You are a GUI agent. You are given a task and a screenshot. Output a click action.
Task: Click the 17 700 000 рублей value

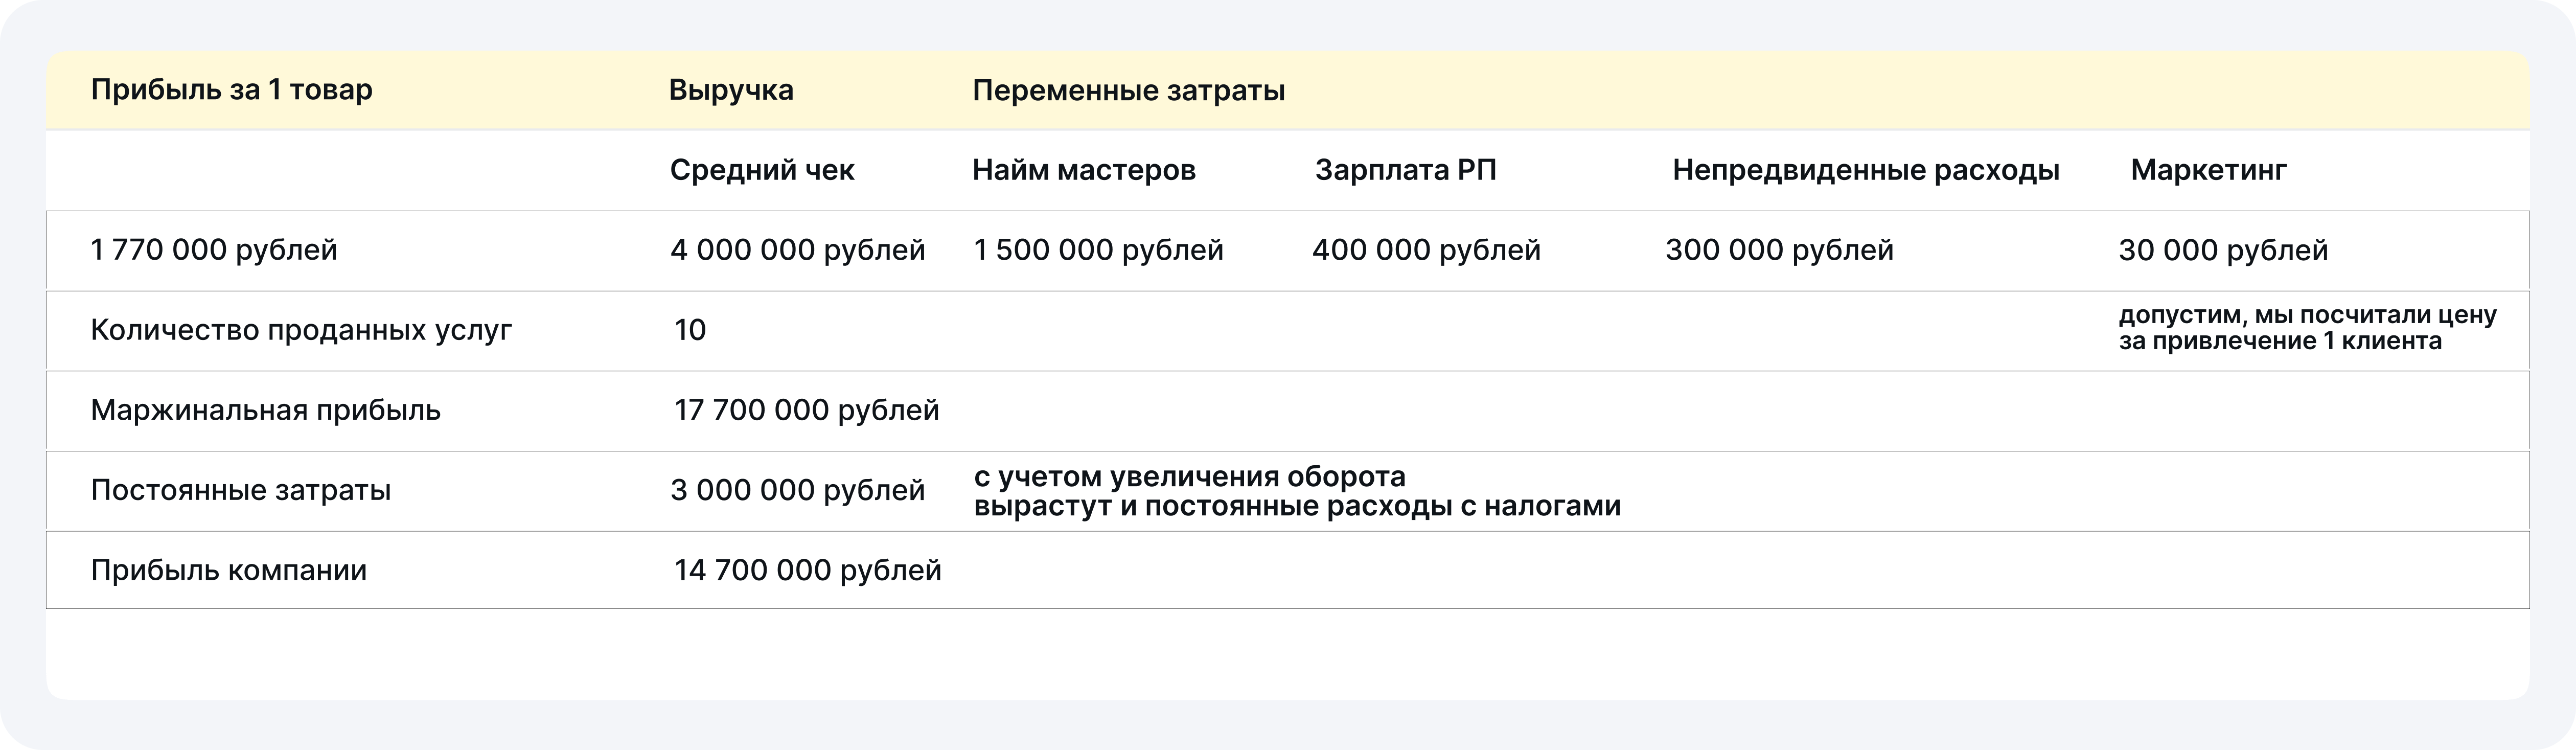pos(806,410)
